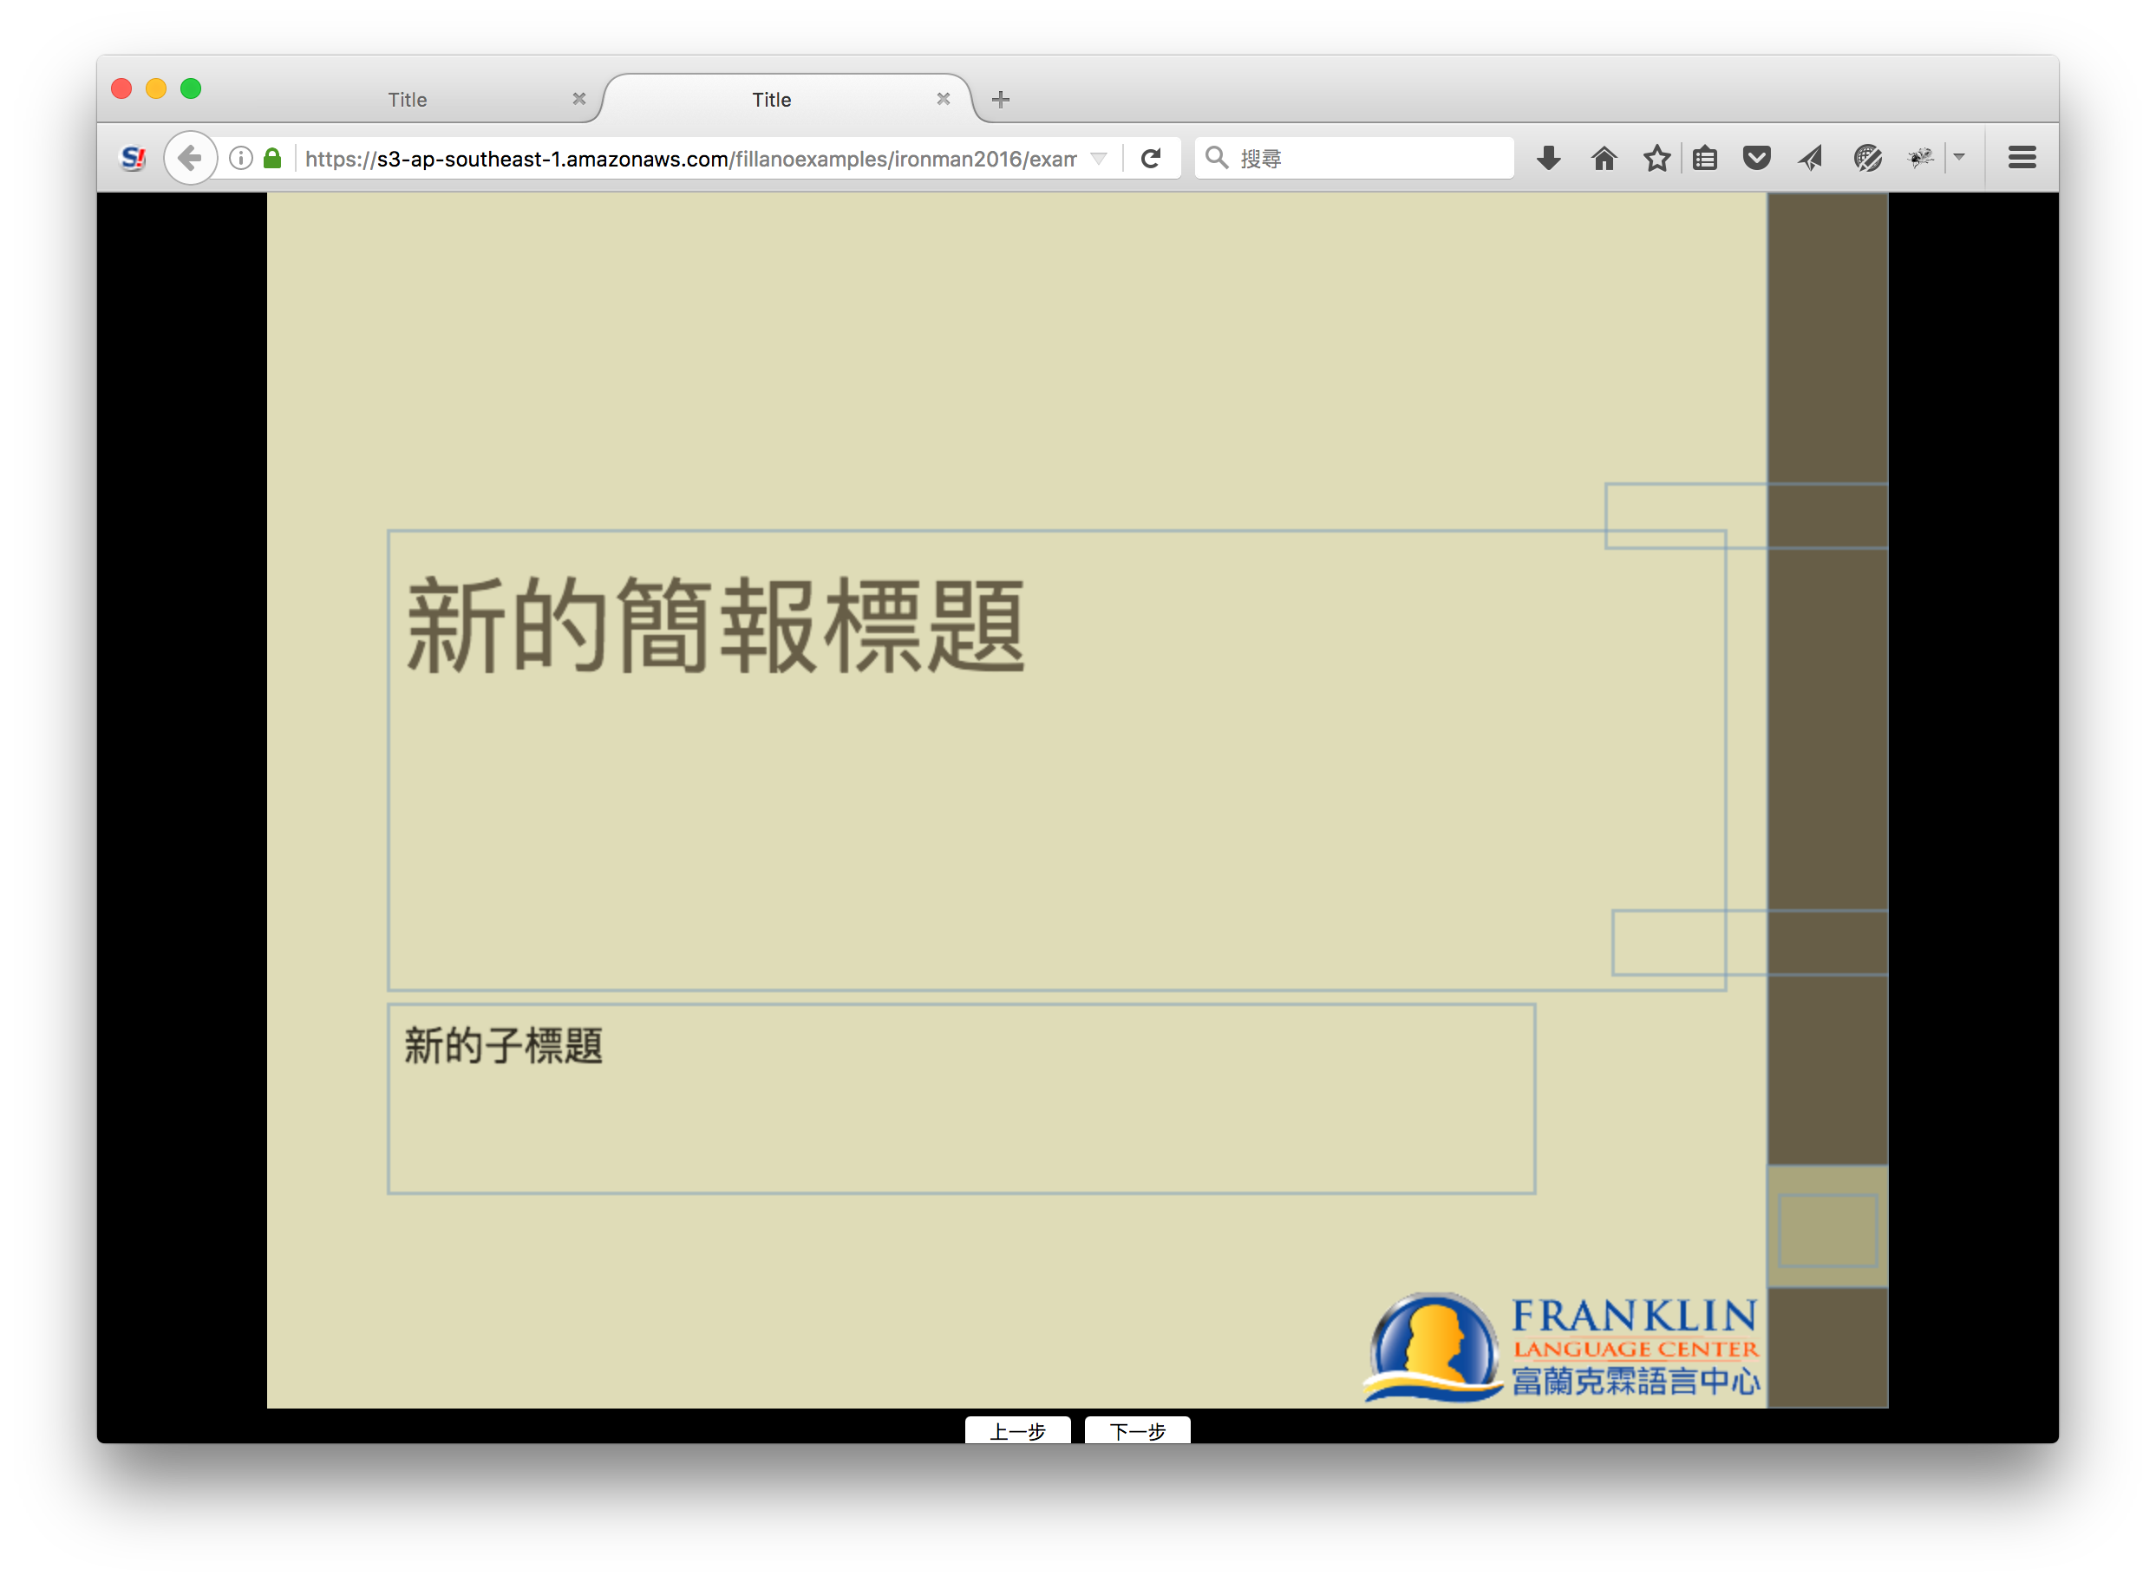The width and height of the screenshot is (2156, 1582).
Task: Show bookmarks list icon
Action: (1705, 158)
